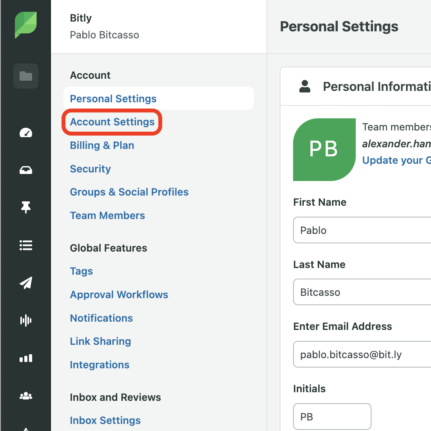Click the people group icon

26,396
